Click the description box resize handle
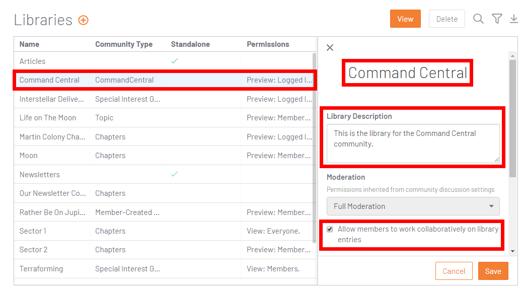Viewport: 521px width, 288px height. (497, 160)
